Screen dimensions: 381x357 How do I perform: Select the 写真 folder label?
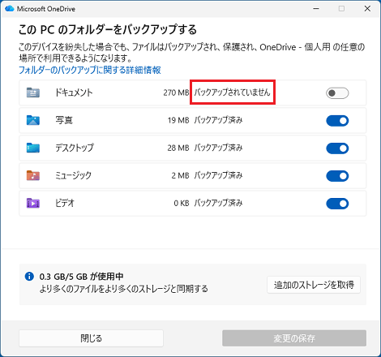pyautogui.click(x=64, y=120)
